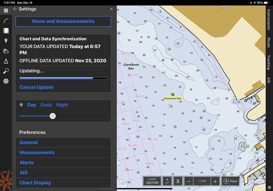Select the triangle regatta tool in the sidebar

click(x=6, y=61)
